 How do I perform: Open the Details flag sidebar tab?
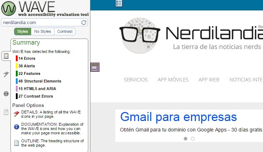[x=6, y=74]
